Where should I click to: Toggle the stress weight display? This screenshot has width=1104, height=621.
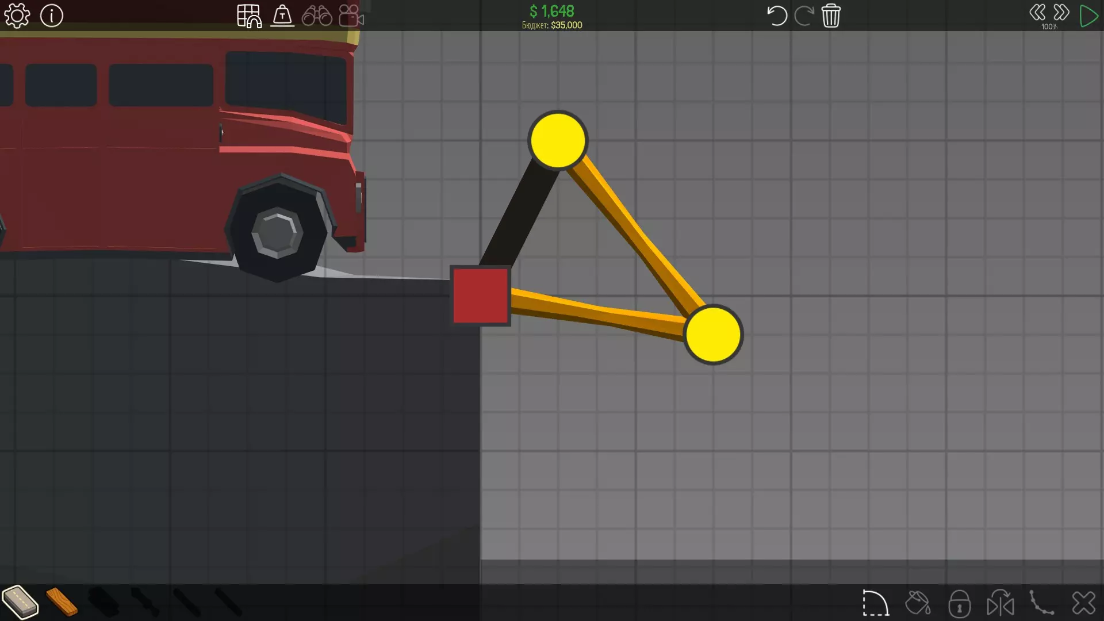[x=282, y=16]
